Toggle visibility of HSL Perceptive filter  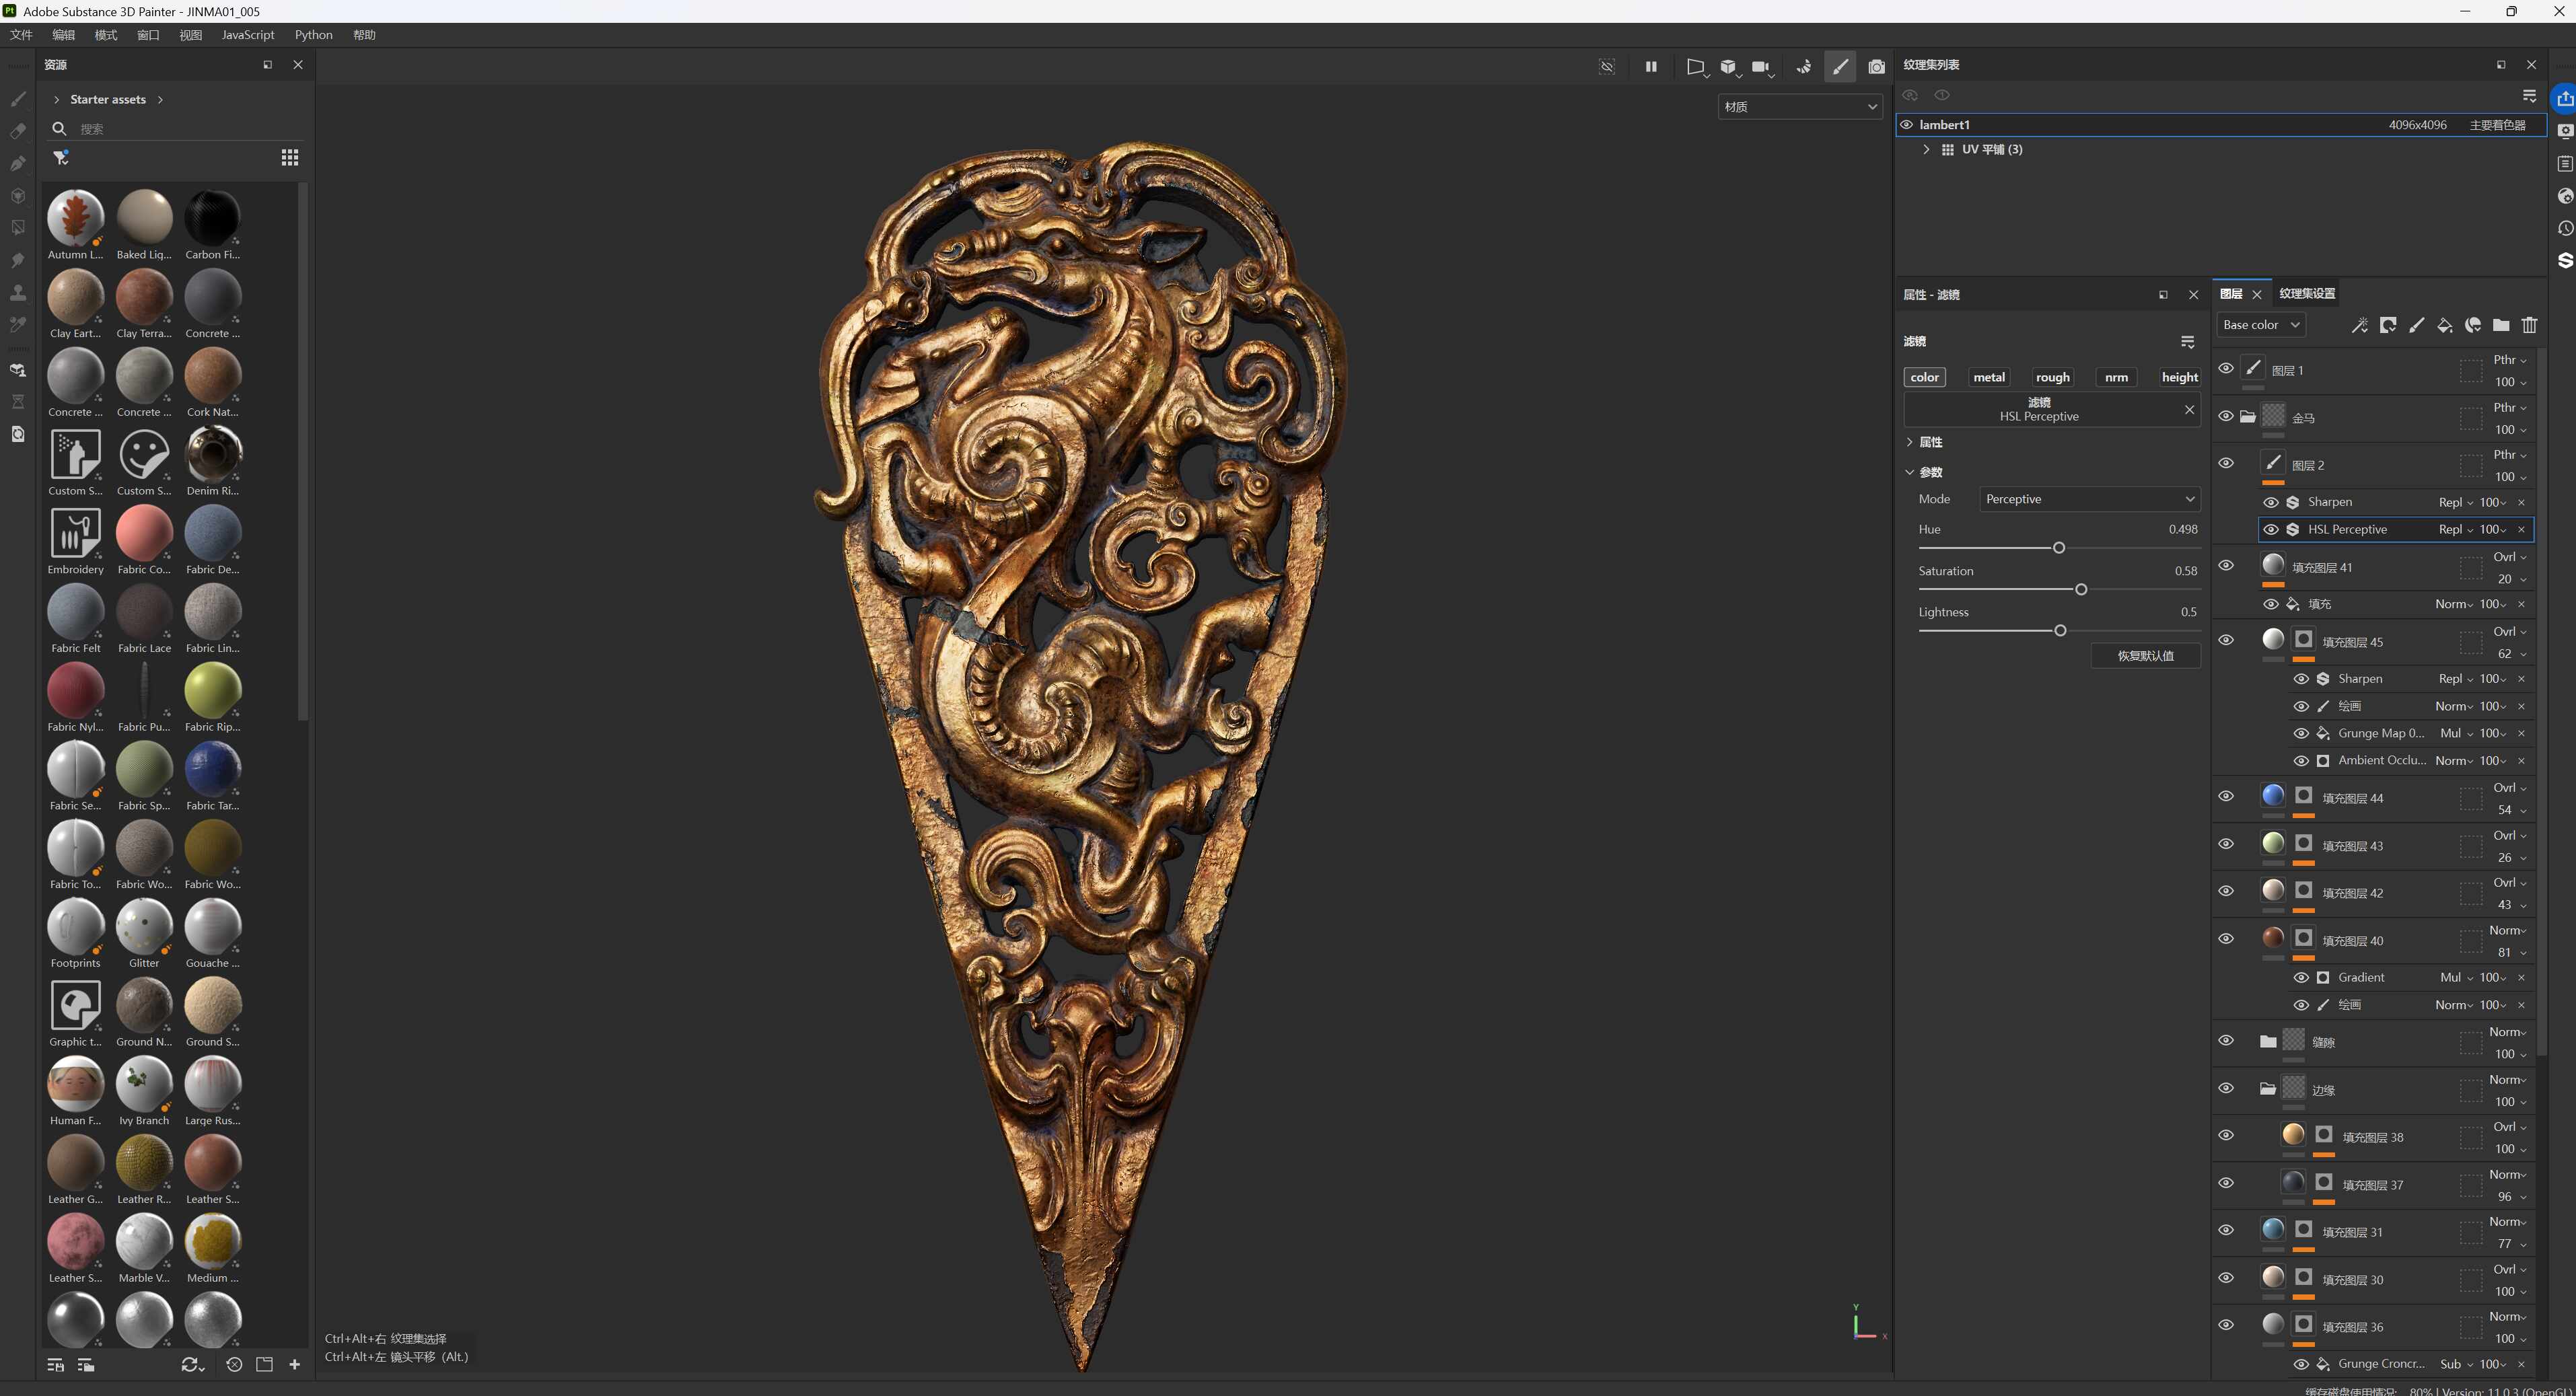pos(2271,529)
